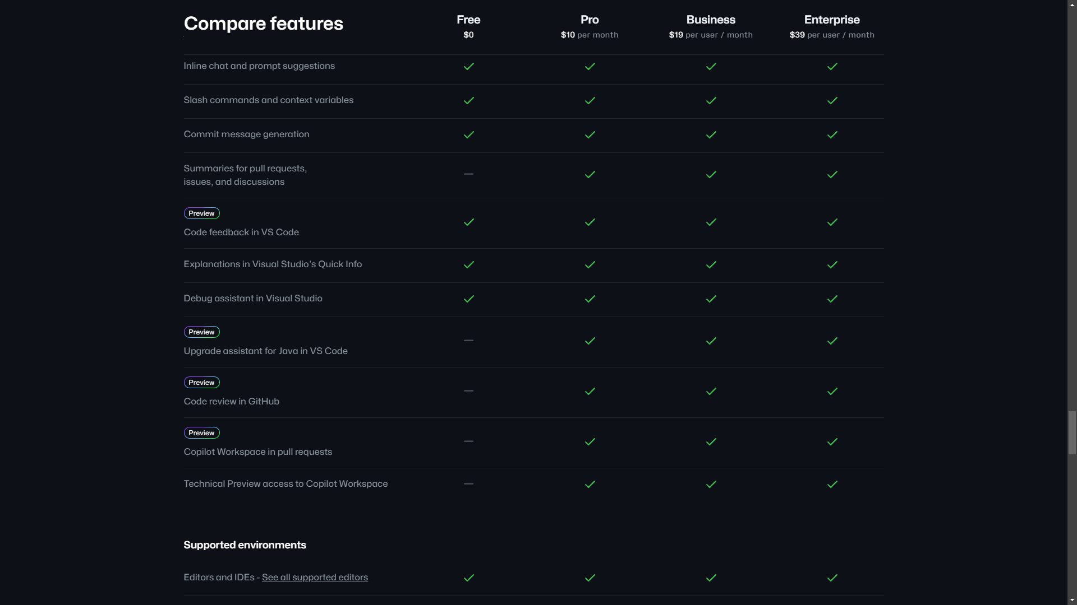The height and width of the screenshot is (605, 1077).
Task: Click Pro checkmark for Commit message generation
Action: [x=590, y=134]
